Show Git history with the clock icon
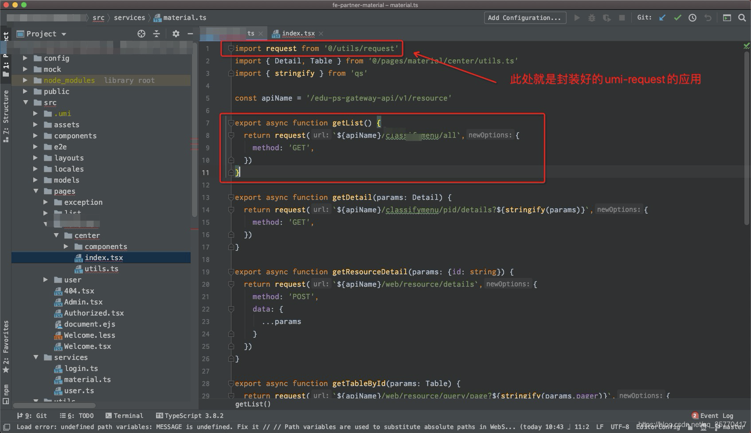Image resolution: width=751 pixels, height=433 pixels. coord(692,18)
